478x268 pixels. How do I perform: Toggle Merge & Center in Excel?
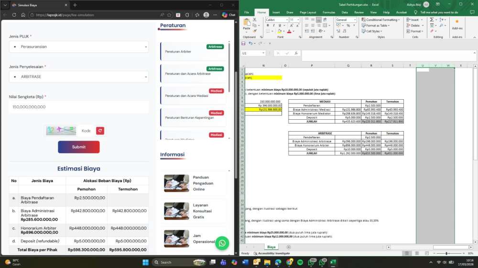coord(326,26)
